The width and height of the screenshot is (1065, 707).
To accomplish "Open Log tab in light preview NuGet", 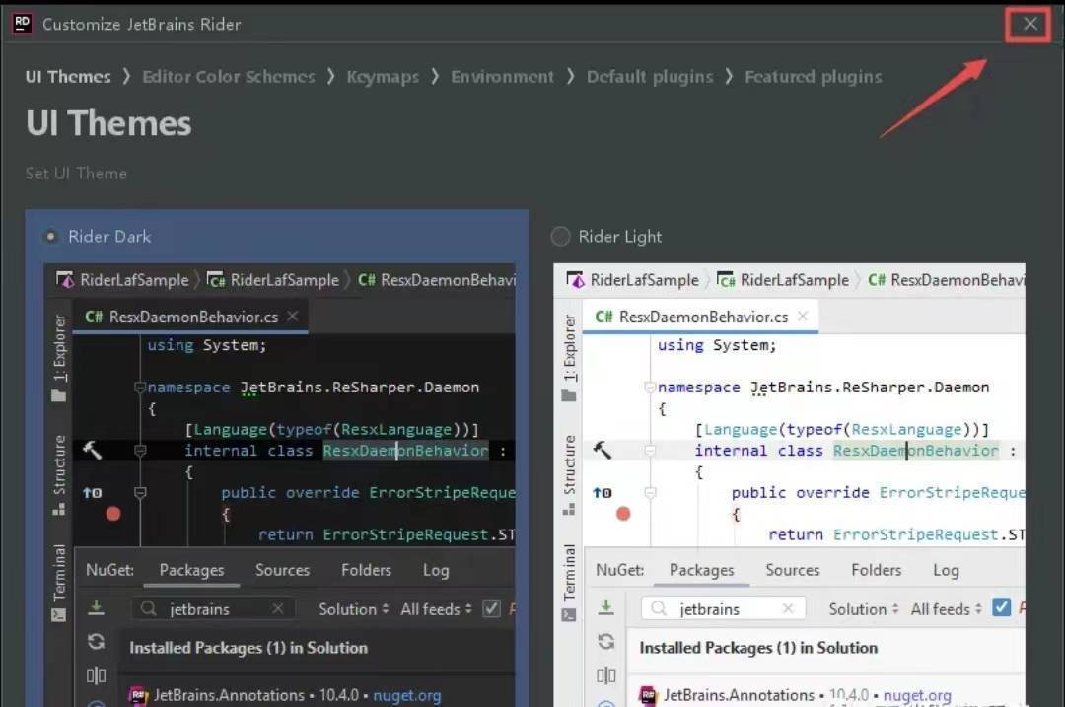I will [946, 571].
